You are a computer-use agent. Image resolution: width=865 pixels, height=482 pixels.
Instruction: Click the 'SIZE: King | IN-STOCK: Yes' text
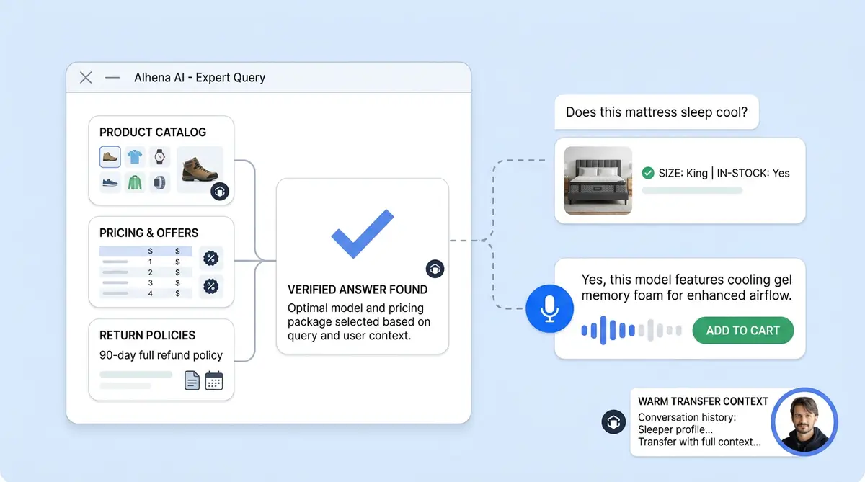(x=724, y=173)
